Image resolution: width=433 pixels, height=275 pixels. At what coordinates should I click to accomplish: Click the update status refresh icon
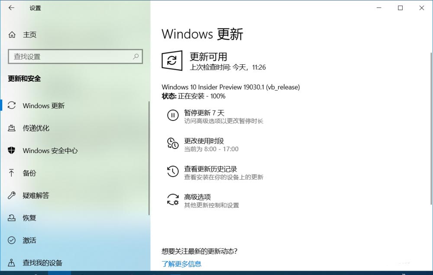[x=172, y=60]
